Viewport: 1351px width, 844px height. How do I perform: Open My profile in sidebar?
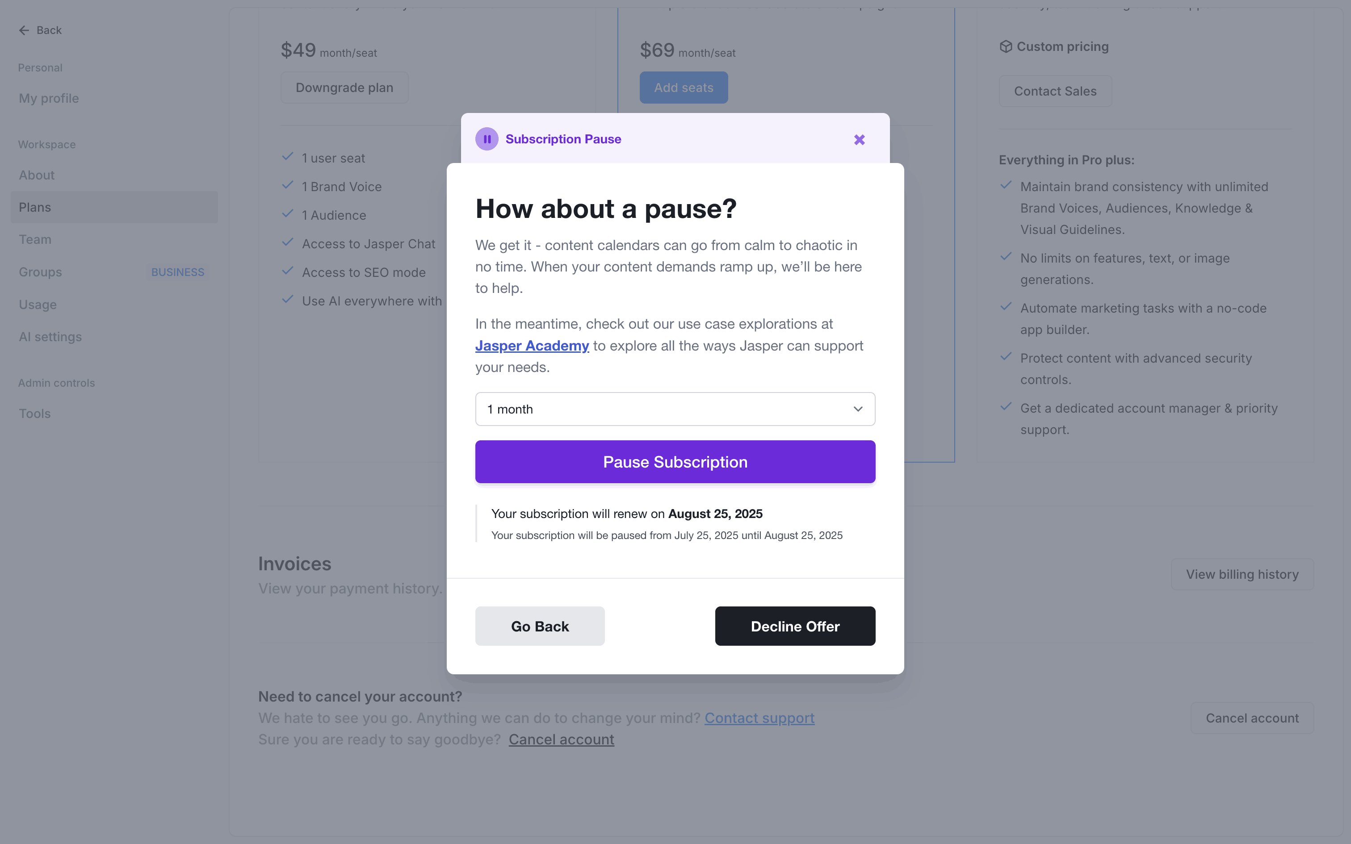click(49, 99)
